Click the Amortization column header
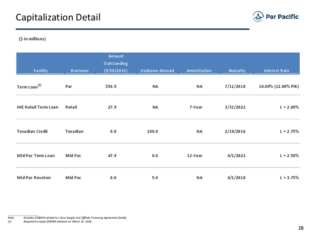This screenshot has height=236, width=315. click(199, 71)
